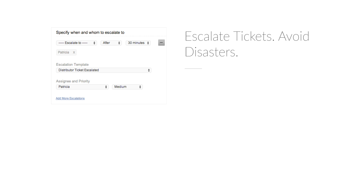Open the "Escalate to" dropdown
The image size is (349, 191).
click(77, 43)
